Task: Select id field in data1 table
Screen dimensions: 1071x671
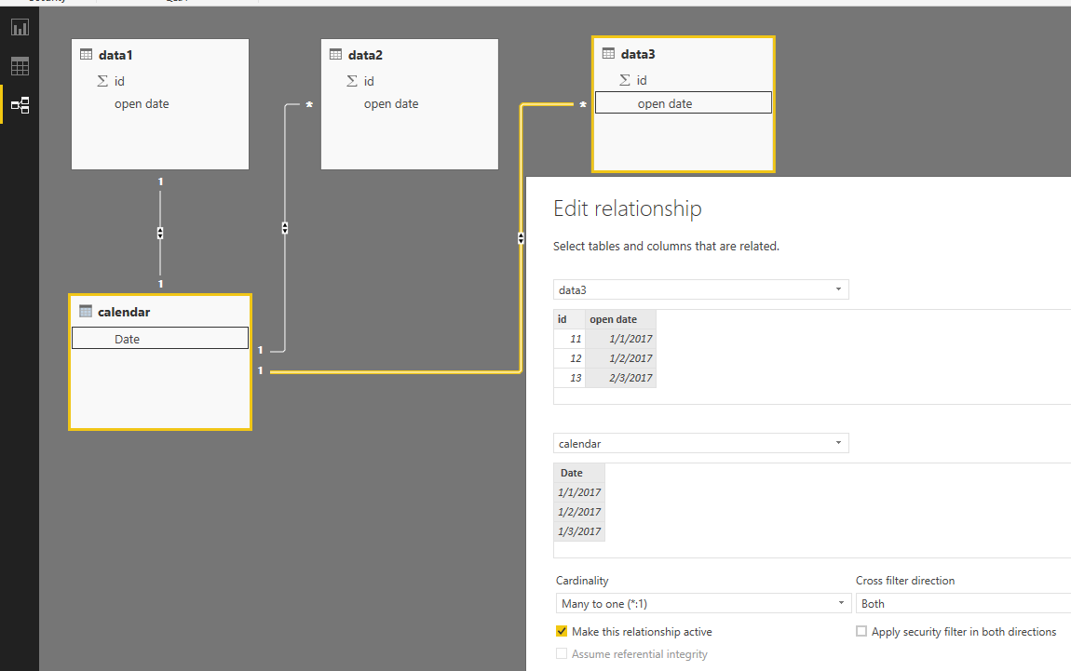Action: 119,81
